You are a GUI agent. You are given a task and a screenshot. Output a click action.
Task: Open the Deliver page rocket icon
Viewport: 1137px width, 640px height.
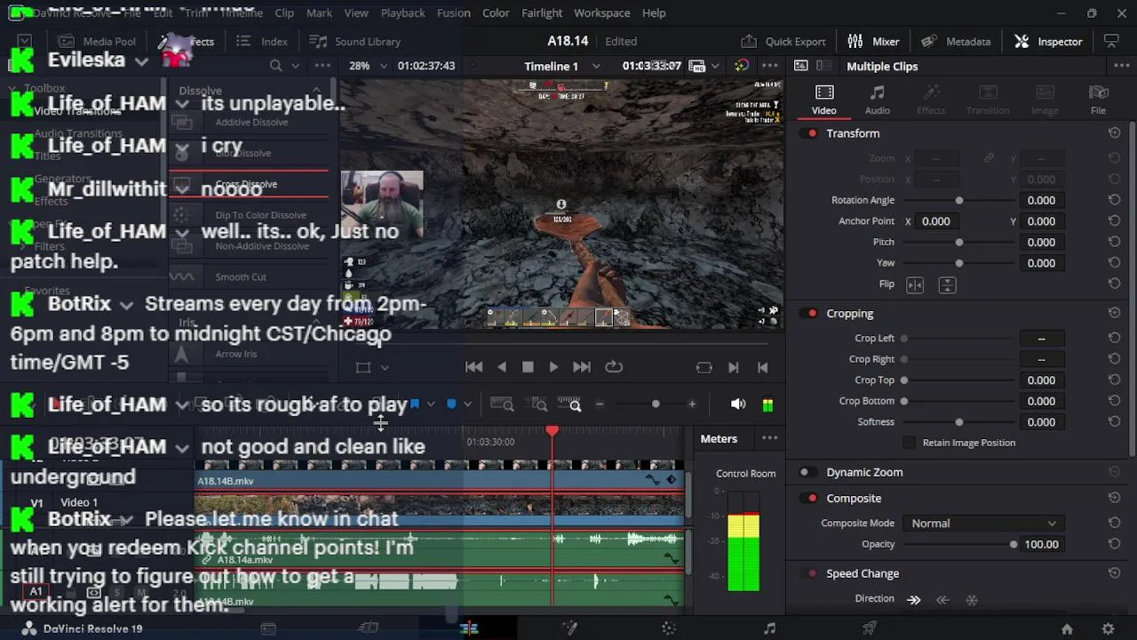(870, 628)
